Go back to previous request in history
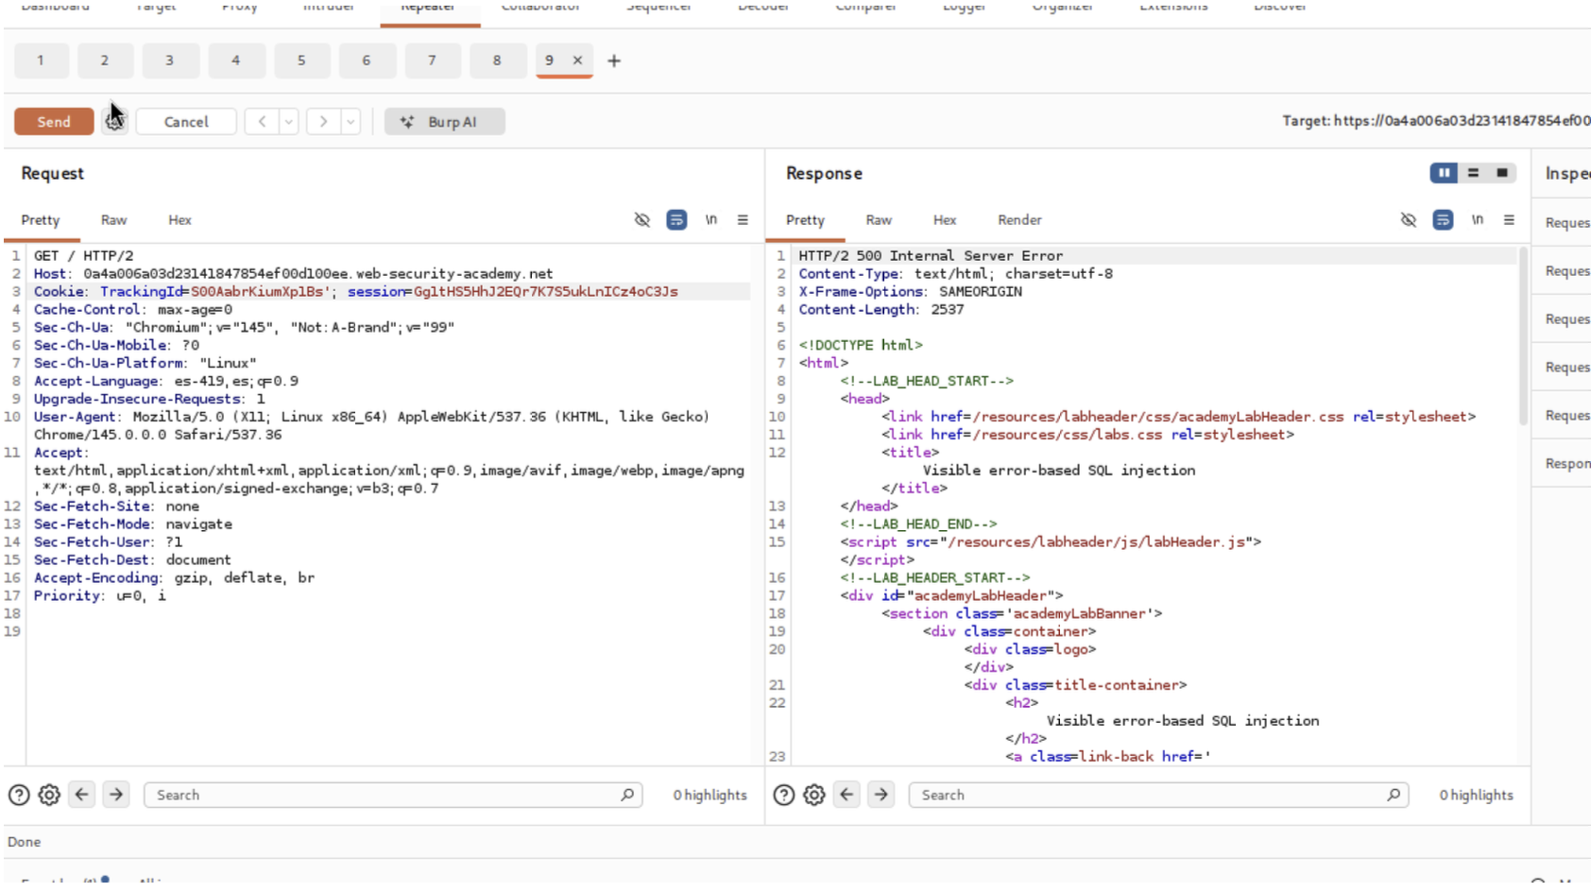 [x=262, y=122]
